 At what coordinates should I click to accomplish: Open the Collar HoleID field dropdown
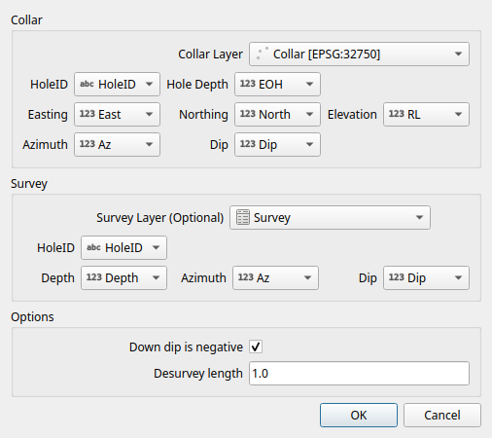point(117,84)
